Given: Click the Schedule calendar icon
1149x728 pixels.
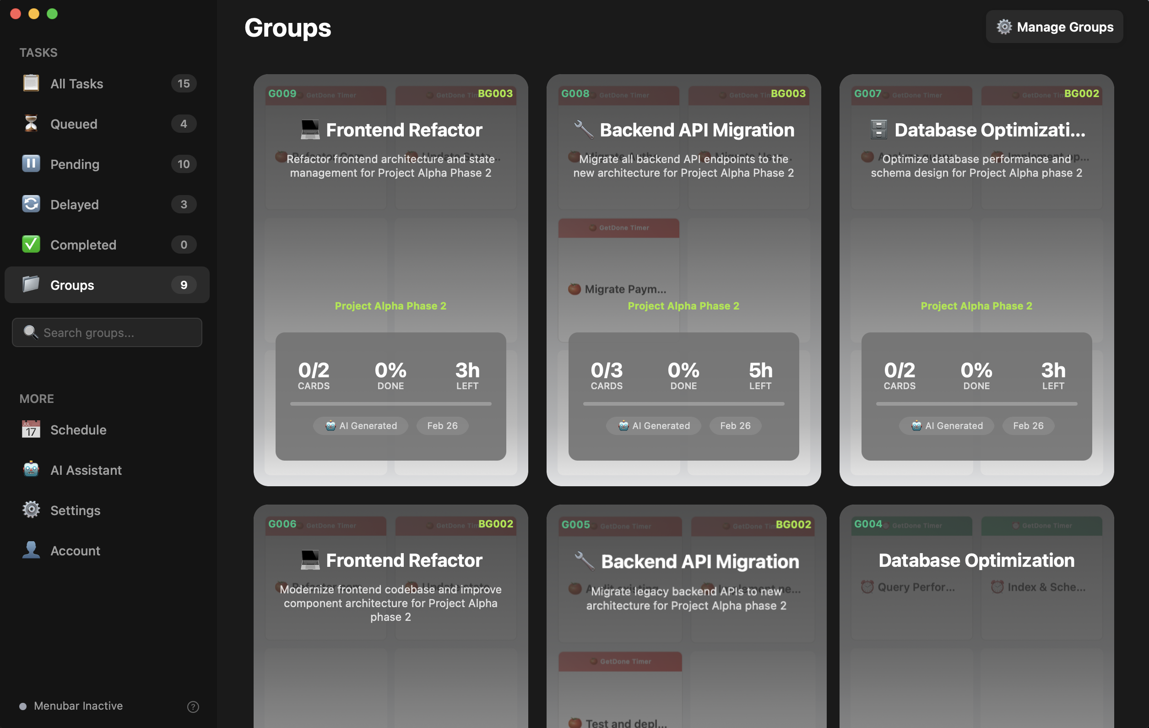Looking at the screenshot, I should coord(31,429).
